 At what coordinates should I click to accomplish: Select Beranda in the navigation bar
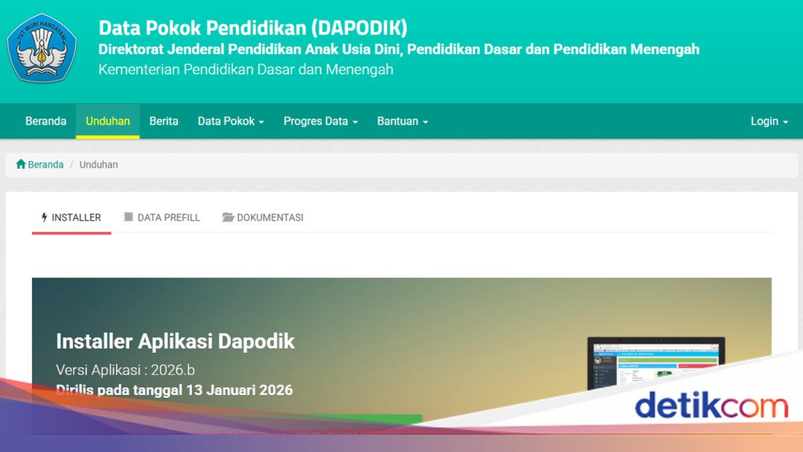46,121
